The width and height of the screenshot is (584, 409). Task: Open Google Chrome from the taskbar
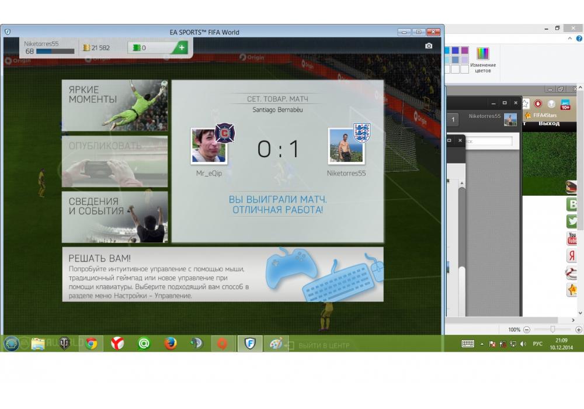coord(91,343)
